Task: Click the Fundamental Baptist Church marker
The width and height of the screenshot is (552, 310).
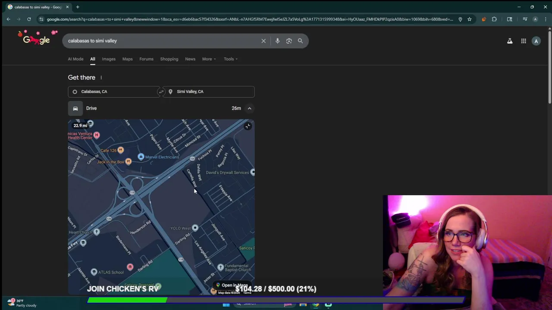Action: coord(220,267)
